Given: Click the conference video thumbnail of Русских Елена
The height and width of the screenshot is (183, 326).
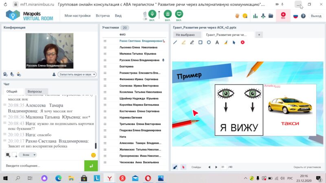Looking at the screenshot, I should 49,51.
